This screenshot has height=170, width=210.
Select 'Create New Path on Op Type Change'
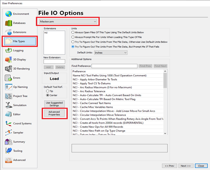(118, 131)
